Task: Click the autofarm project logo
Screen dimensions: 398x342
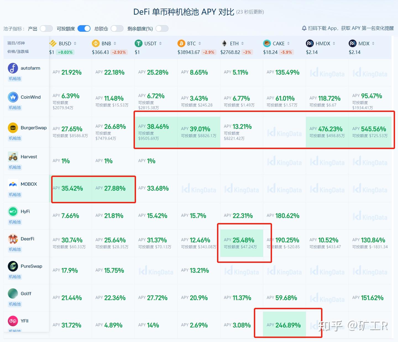Action: tap(13, 68)
